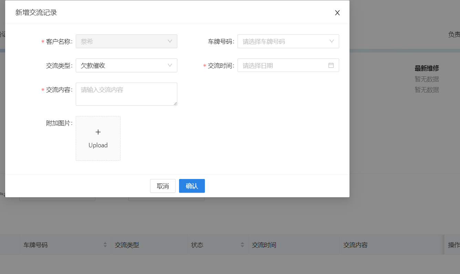
Task: Click the calendar icon in 交流时间 field
Action: pos(331,65)
